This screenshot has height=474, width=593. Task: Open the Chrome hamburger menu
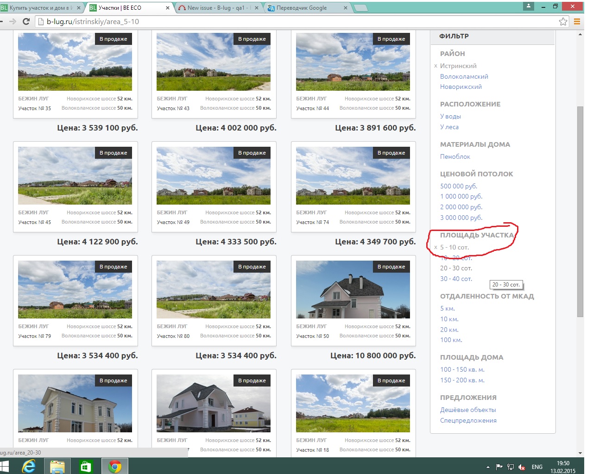click(577, 22)
